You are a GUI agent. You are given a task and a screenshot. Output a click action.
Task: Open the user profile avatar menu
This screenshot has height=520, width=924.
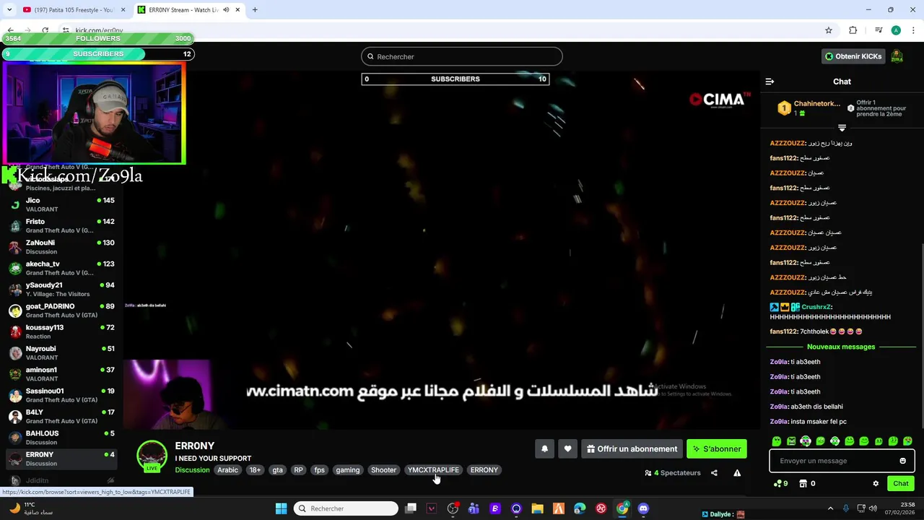(x=897, y=56)
